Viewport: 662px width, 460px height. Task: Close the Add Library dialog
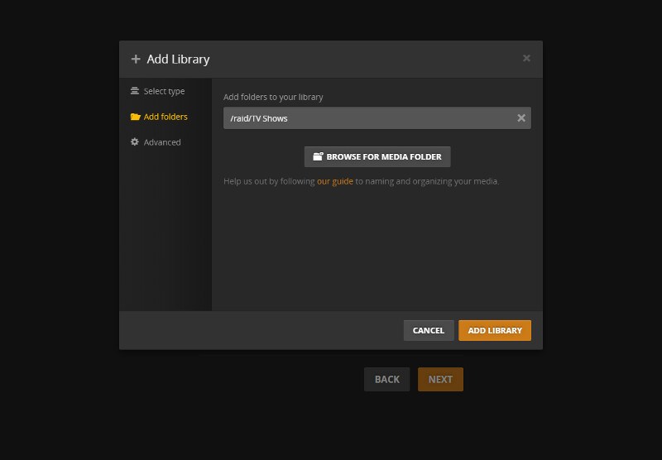pos(526,58)
